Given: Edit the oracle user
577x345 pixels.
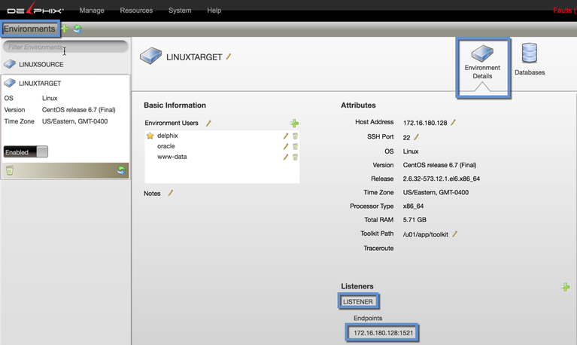Looking at the screenshot, I should point(286,146).
